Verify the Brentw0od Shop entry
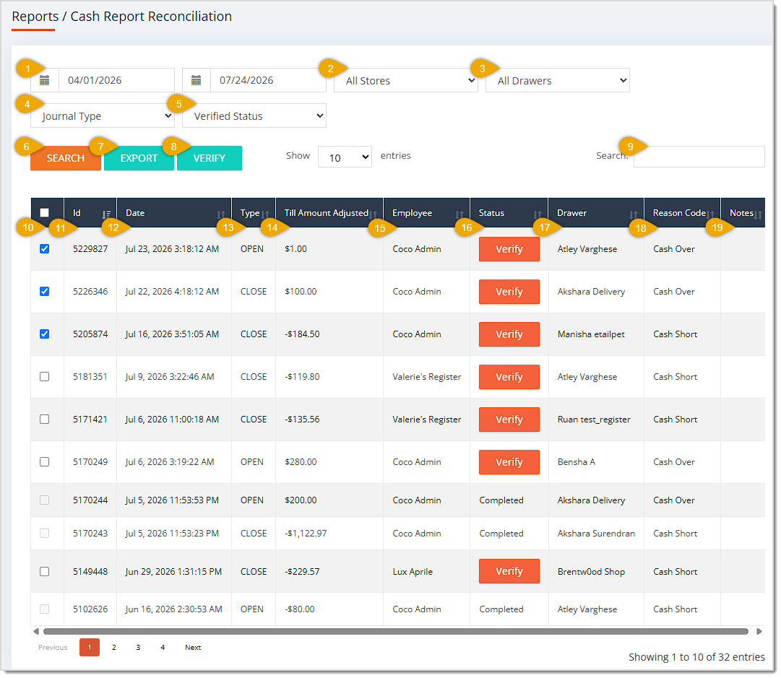 pos(509,571)
